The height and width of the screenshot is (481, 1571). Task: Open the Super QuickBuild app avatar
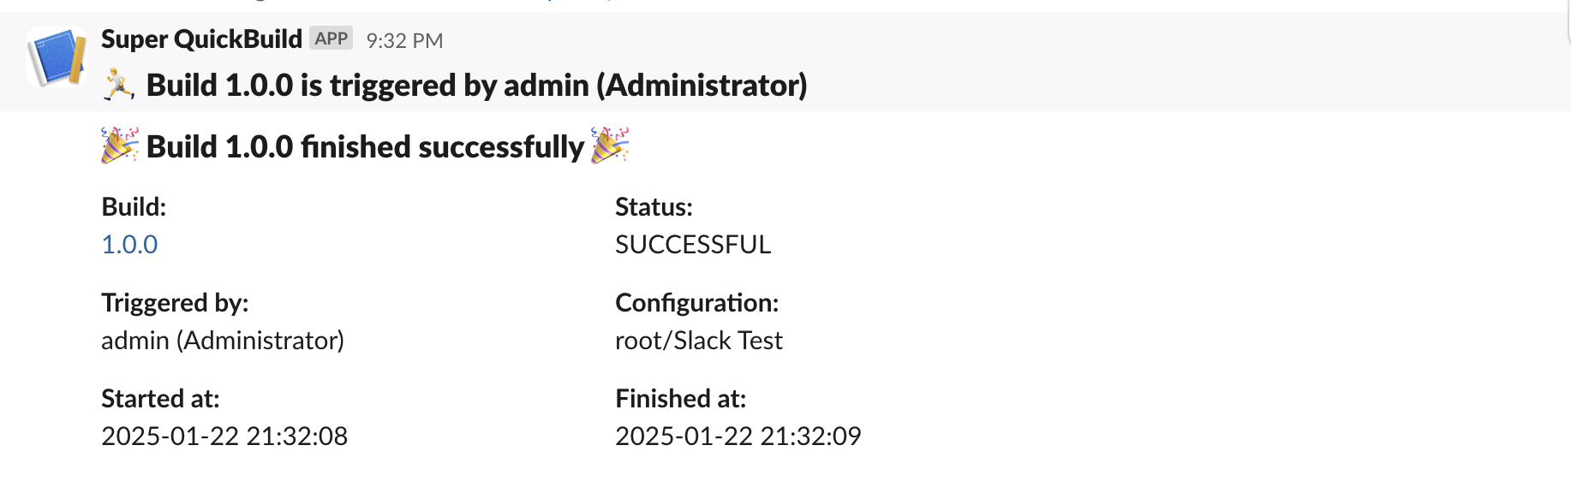pos(57,56)
